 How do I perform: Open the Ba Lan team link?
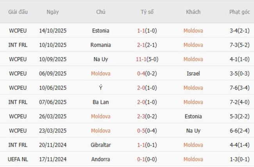(101, 102)
